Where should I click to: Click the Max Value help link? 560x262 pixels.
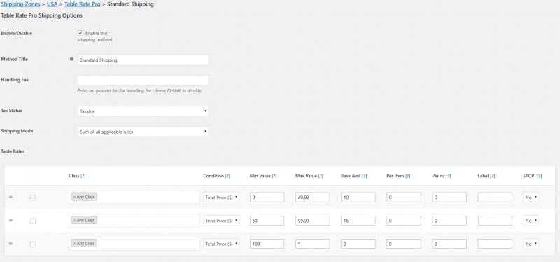[x=321, y=176]
